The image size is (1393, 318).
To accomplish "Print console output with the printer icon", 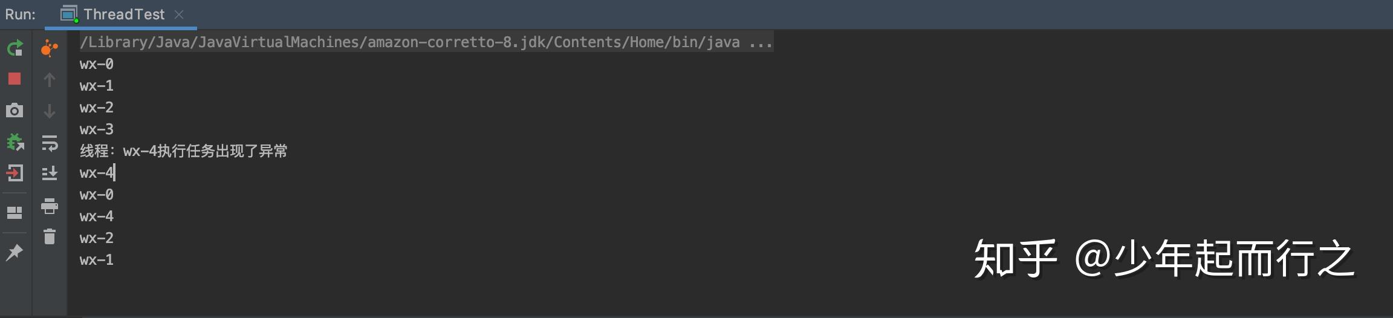I will tap(50, 206).
